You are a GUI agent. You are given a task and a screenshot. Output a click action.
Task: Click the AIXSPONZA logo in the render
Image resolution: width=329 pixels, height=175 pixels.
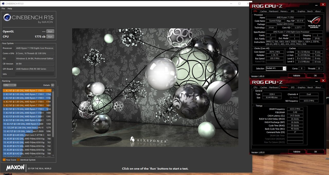coord(149,140)
